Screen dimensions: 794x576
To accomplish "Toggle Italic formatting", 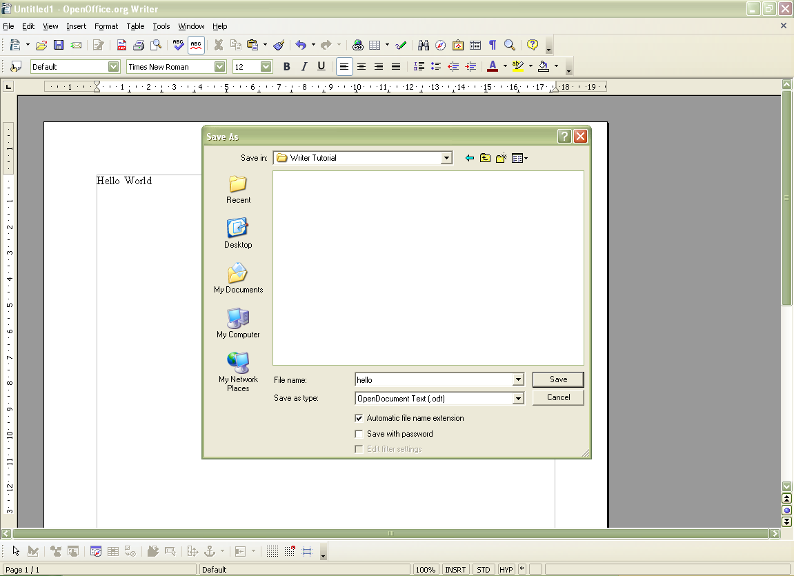I will (304, 66).
